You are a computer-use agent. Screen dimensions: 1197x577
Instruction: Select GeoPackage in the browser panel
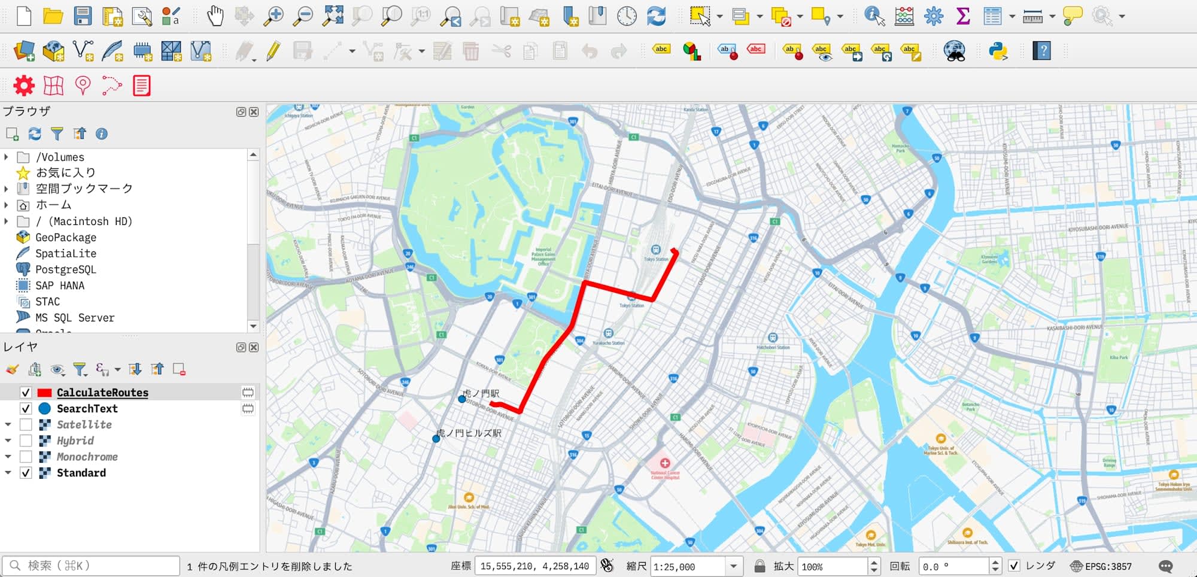[x=65, y=237]
